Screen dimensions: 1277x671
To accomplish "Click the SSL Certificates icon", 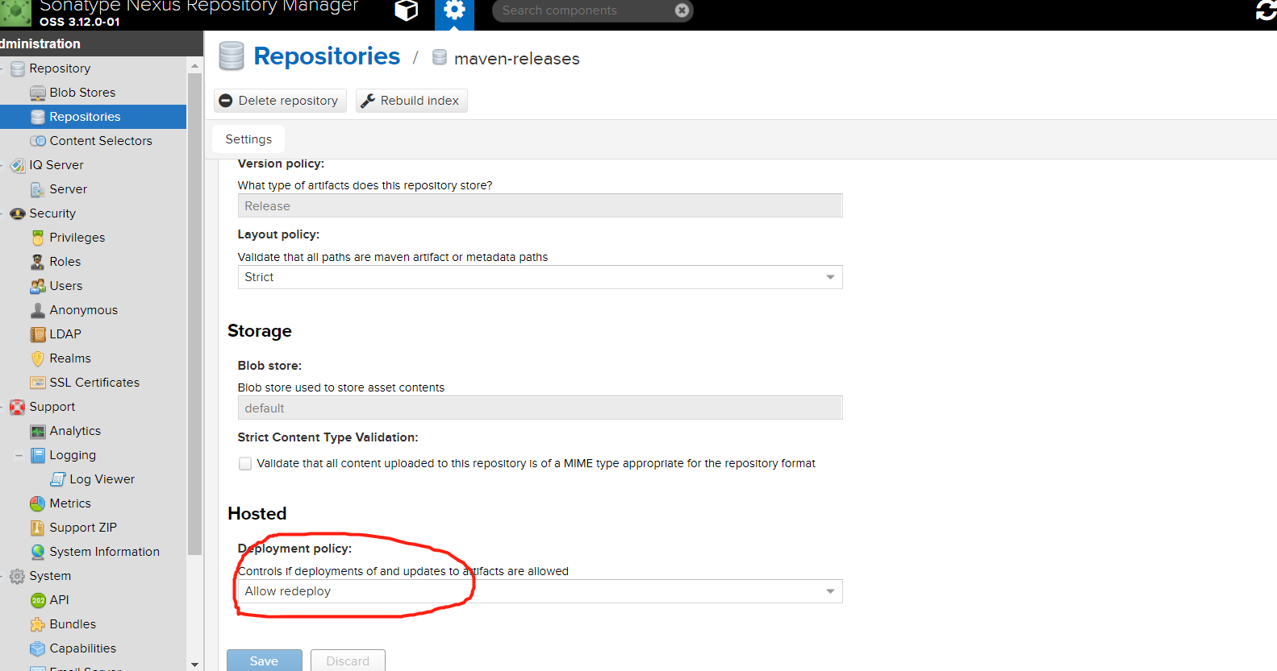I will [x=38, y=383].
